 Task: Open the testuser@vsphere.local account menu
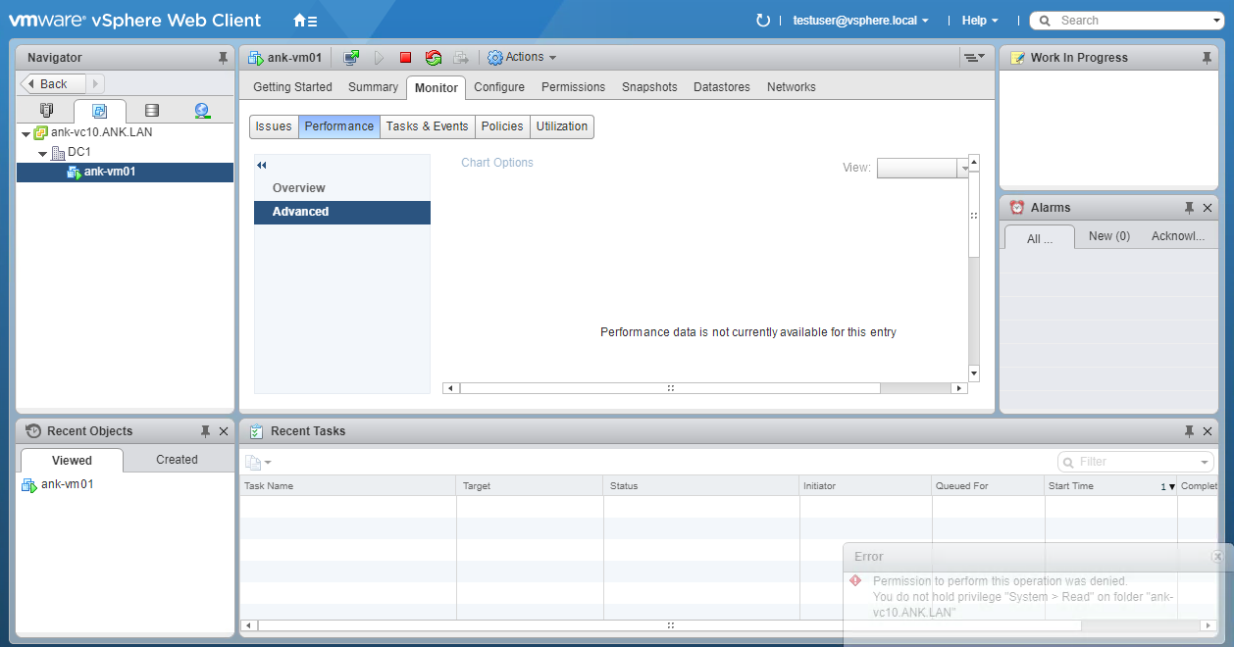coord(860,21)
